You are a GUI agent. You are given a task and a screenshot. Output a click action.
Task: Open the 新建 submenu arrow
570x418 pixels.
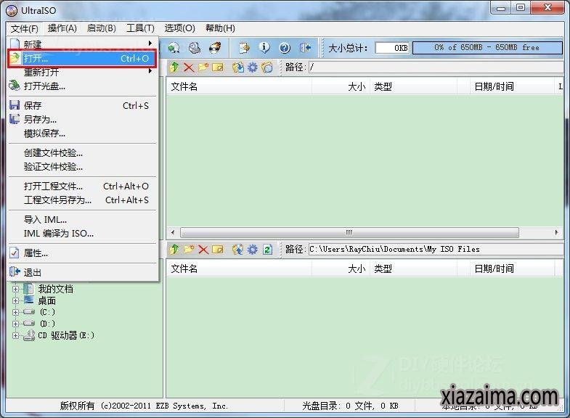[x=150, y=44]
